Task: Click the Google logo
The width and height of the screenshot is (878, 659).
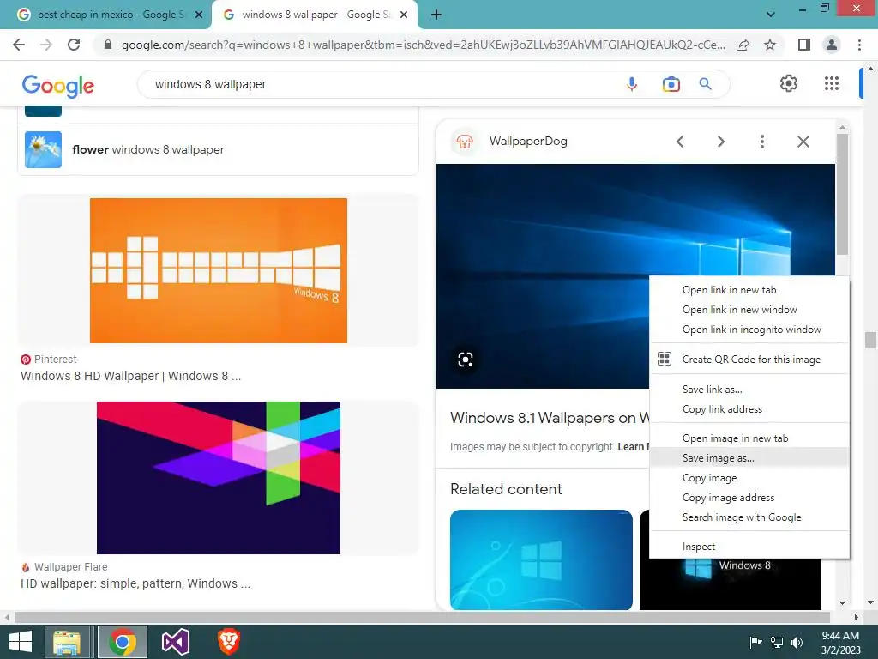Action: tap(58, 85)
